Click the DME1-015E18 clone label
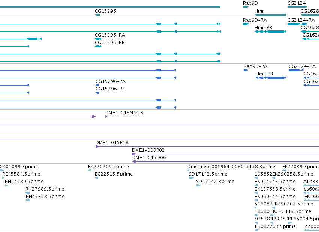 tap(112, 143)
